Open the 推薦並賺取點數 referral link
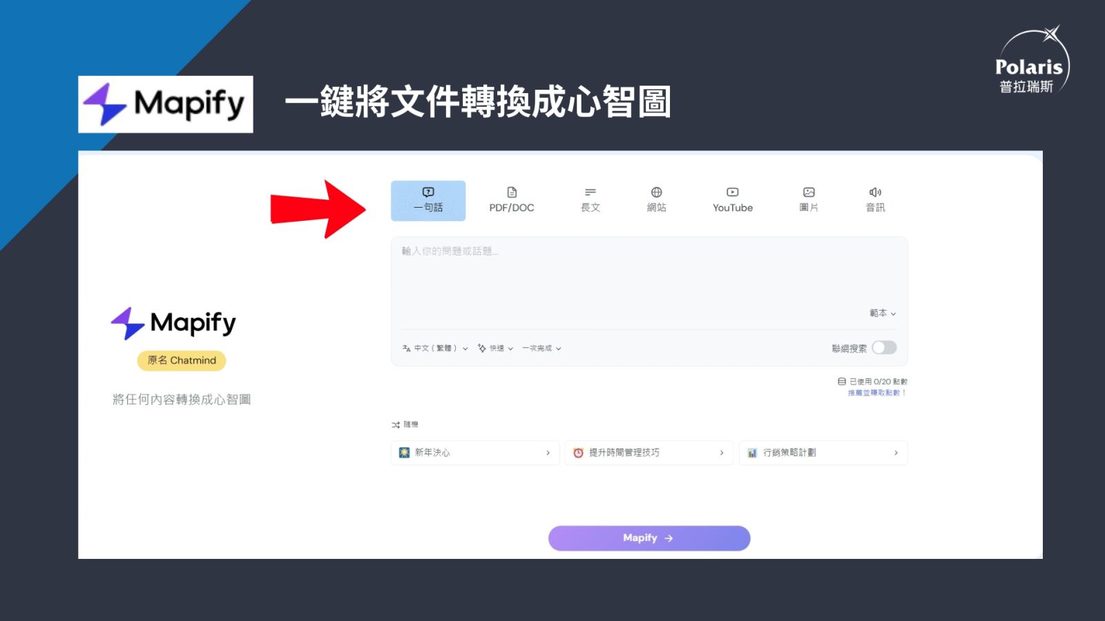Image resolution: width=1105 pixels, height=621 pixels. 876,393
